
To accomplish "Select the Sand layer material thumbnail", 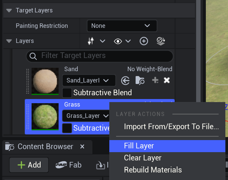I will coord(45,81).
